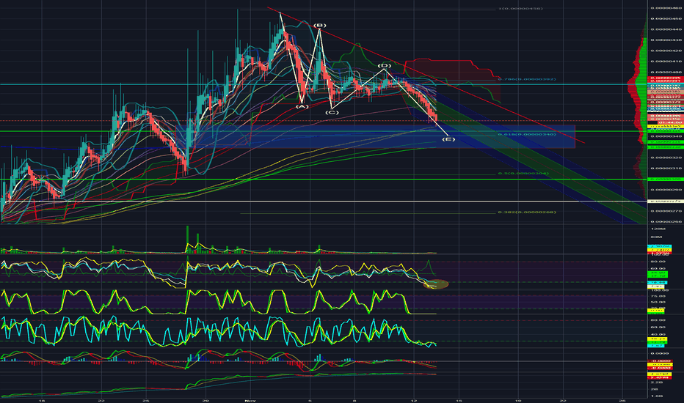Screen dimensions: 684x403
Task: Click the Nov date label on time axis
Action: click(x=250, y=400)
